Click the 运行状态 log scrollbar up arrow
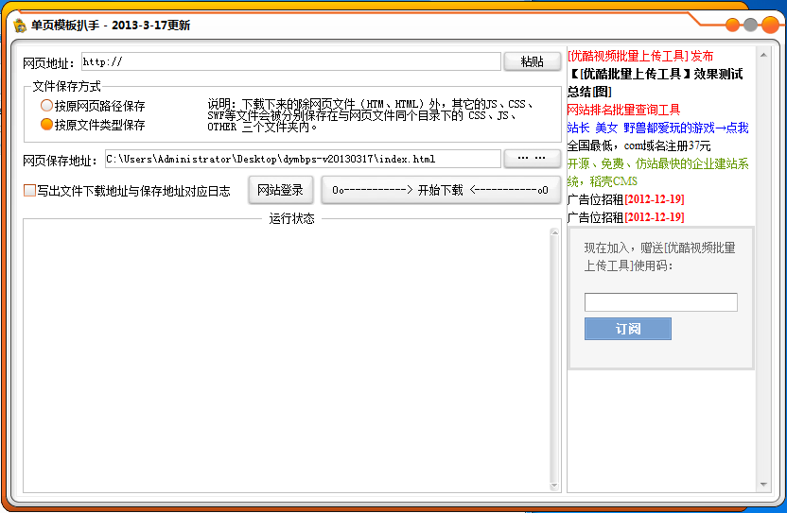The width and height of the screenshot is (787, 513). pos(554,232)
